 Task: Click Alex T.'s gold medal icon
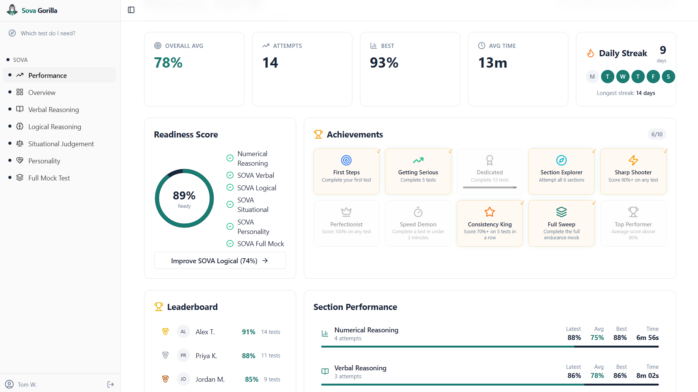pyautogui.click(x=165, y=332)
